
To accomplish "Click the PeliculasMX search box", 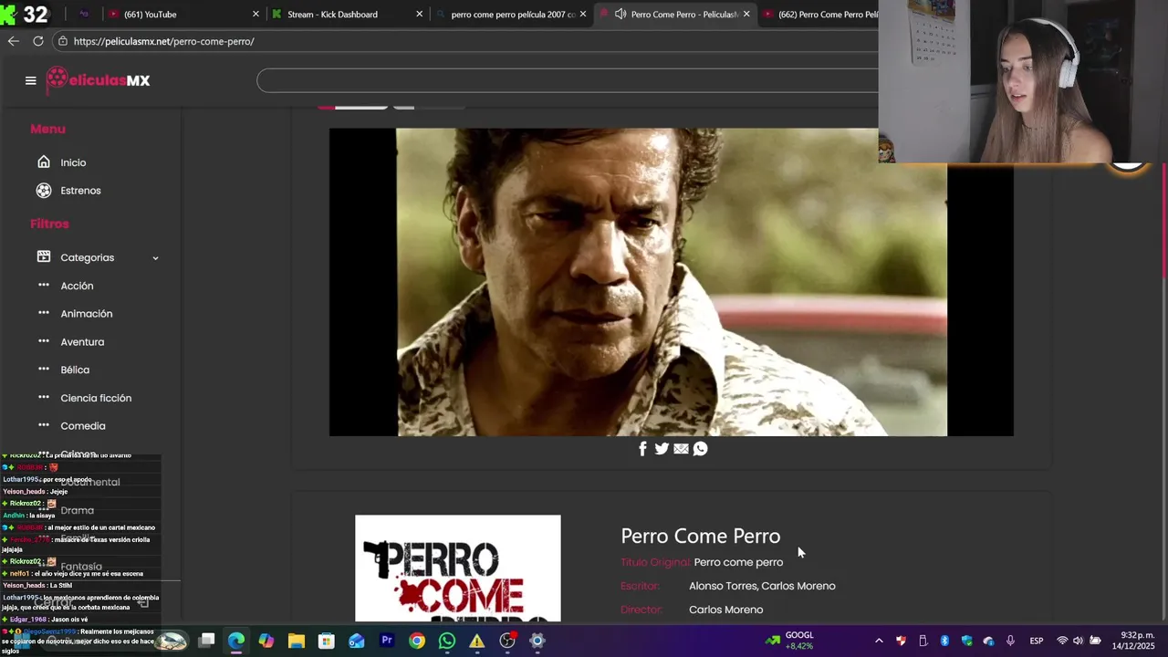I will 568,80.
